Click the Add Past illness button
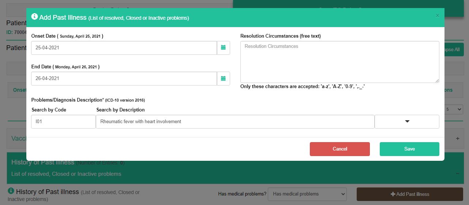 (410, 194)
